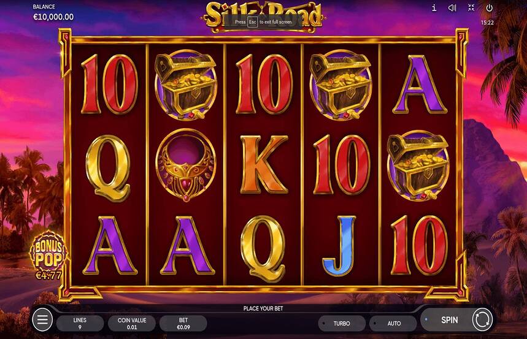Expand the Lines selector
The width and height of the screenshot is (527, 339).
click(x=80, y=323)
